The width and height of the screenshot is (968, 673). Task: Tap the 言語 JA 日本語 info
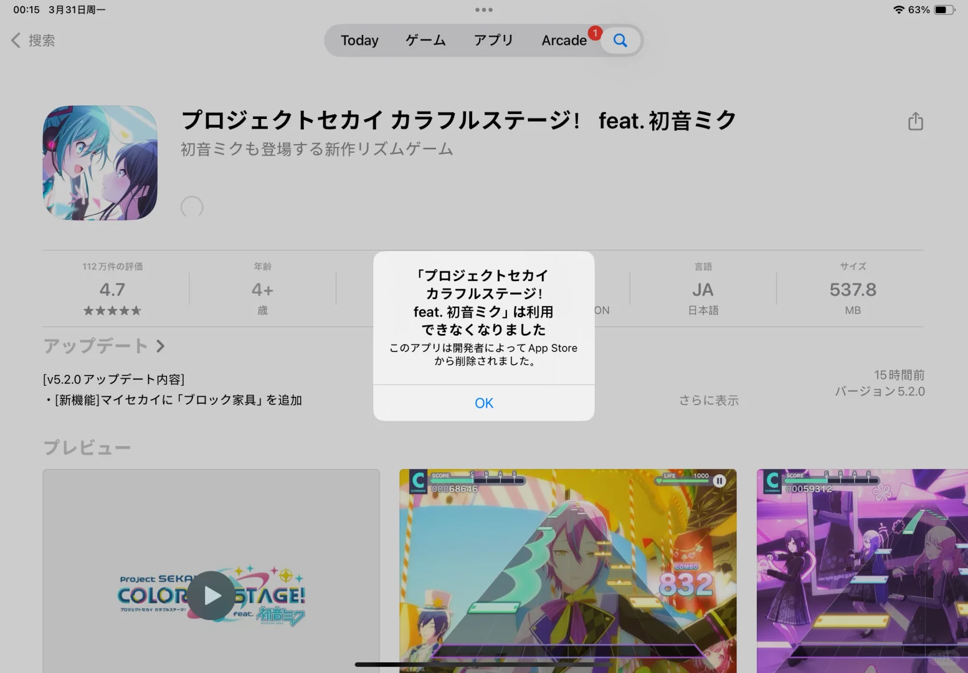click(x=703, y=289)
